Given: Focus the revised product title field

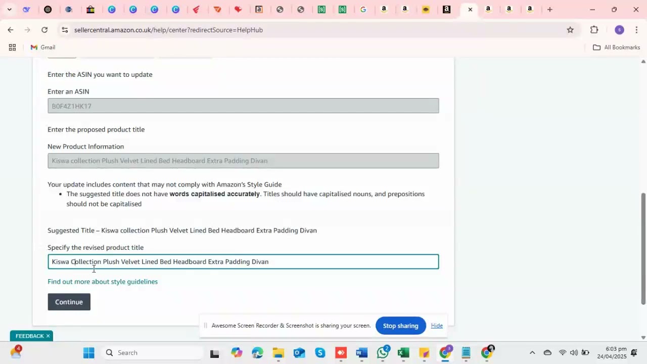Looking at the screenshot, I should [243, 262].
